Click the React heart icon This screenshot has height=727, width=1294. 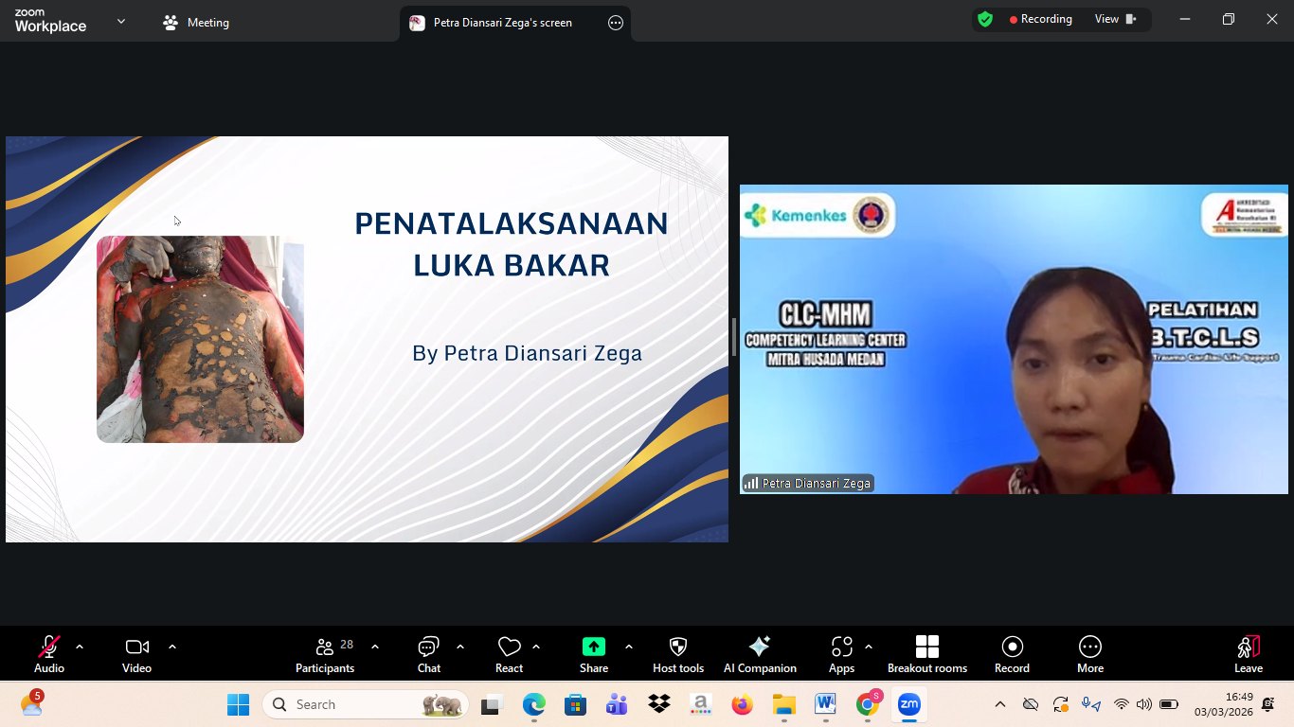pos(509,653)
